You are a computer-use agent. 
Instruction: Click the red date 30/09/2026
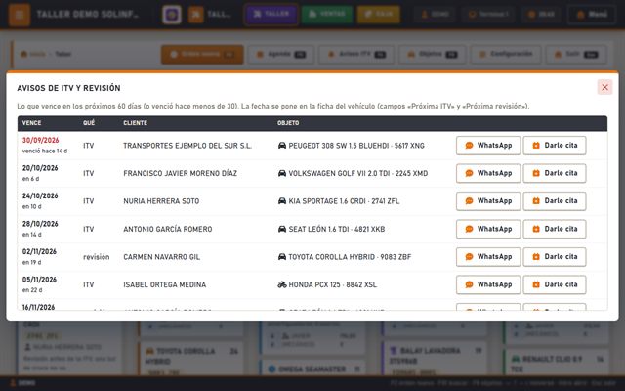(x=41, y=141)
